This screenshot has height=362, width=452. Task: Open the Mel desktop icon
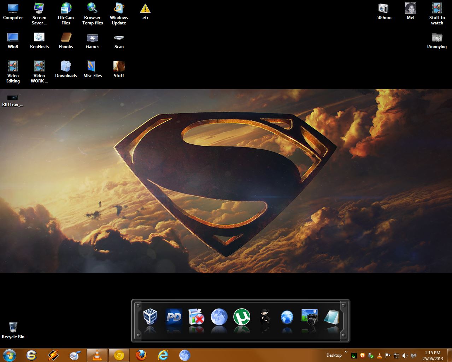[410, 12]
